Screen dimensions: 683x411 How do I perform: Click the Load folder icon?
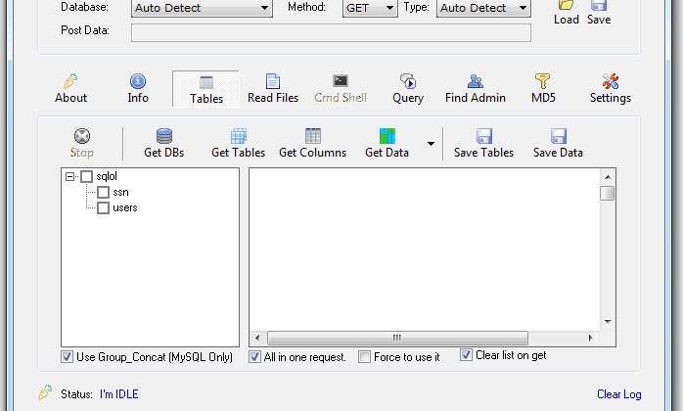click(566, 5)
